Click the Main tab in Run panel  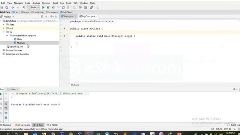click(13, 89)
